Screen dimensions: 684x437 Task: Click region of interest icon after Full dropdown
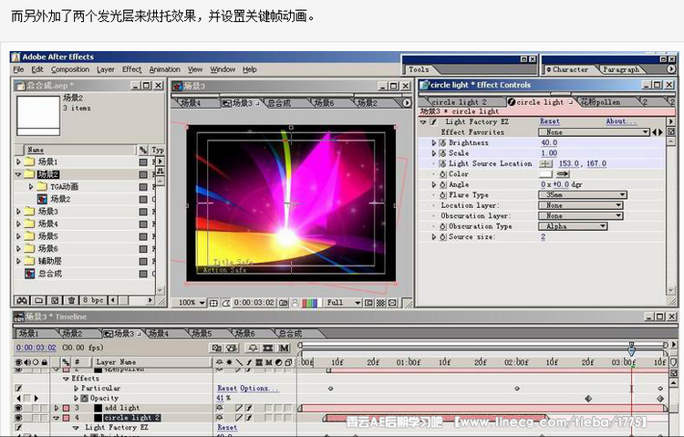click(368, 303)
